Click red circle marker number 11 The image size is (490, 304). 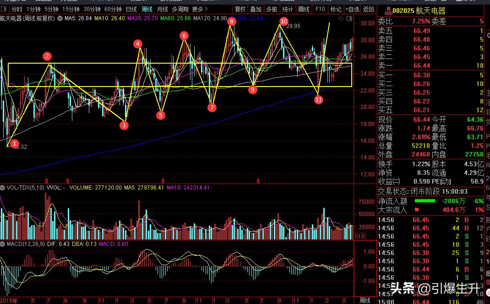(x=319, y=99)
